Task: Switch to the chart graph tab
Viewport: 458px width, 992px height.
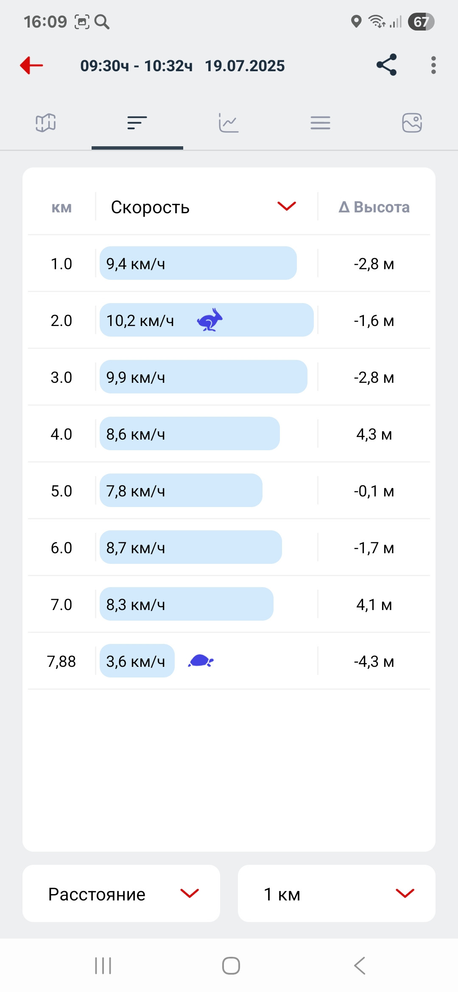Action: (x=229, y=123)
